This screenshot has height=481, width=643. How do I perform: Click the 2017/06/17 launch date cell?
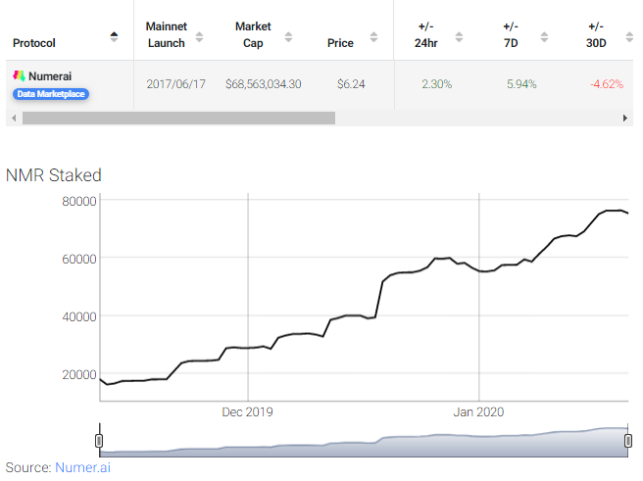click(x=175, y=84)
